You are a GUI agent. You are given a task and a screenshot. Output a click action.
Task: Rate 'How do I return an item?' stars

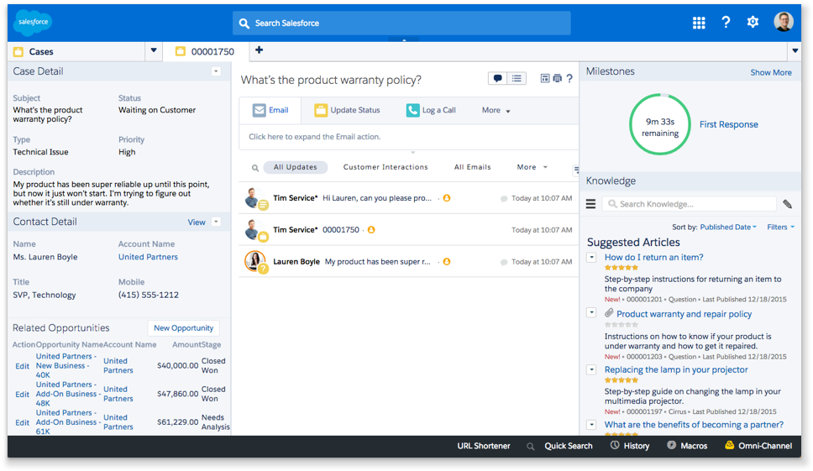coord(622,268)
